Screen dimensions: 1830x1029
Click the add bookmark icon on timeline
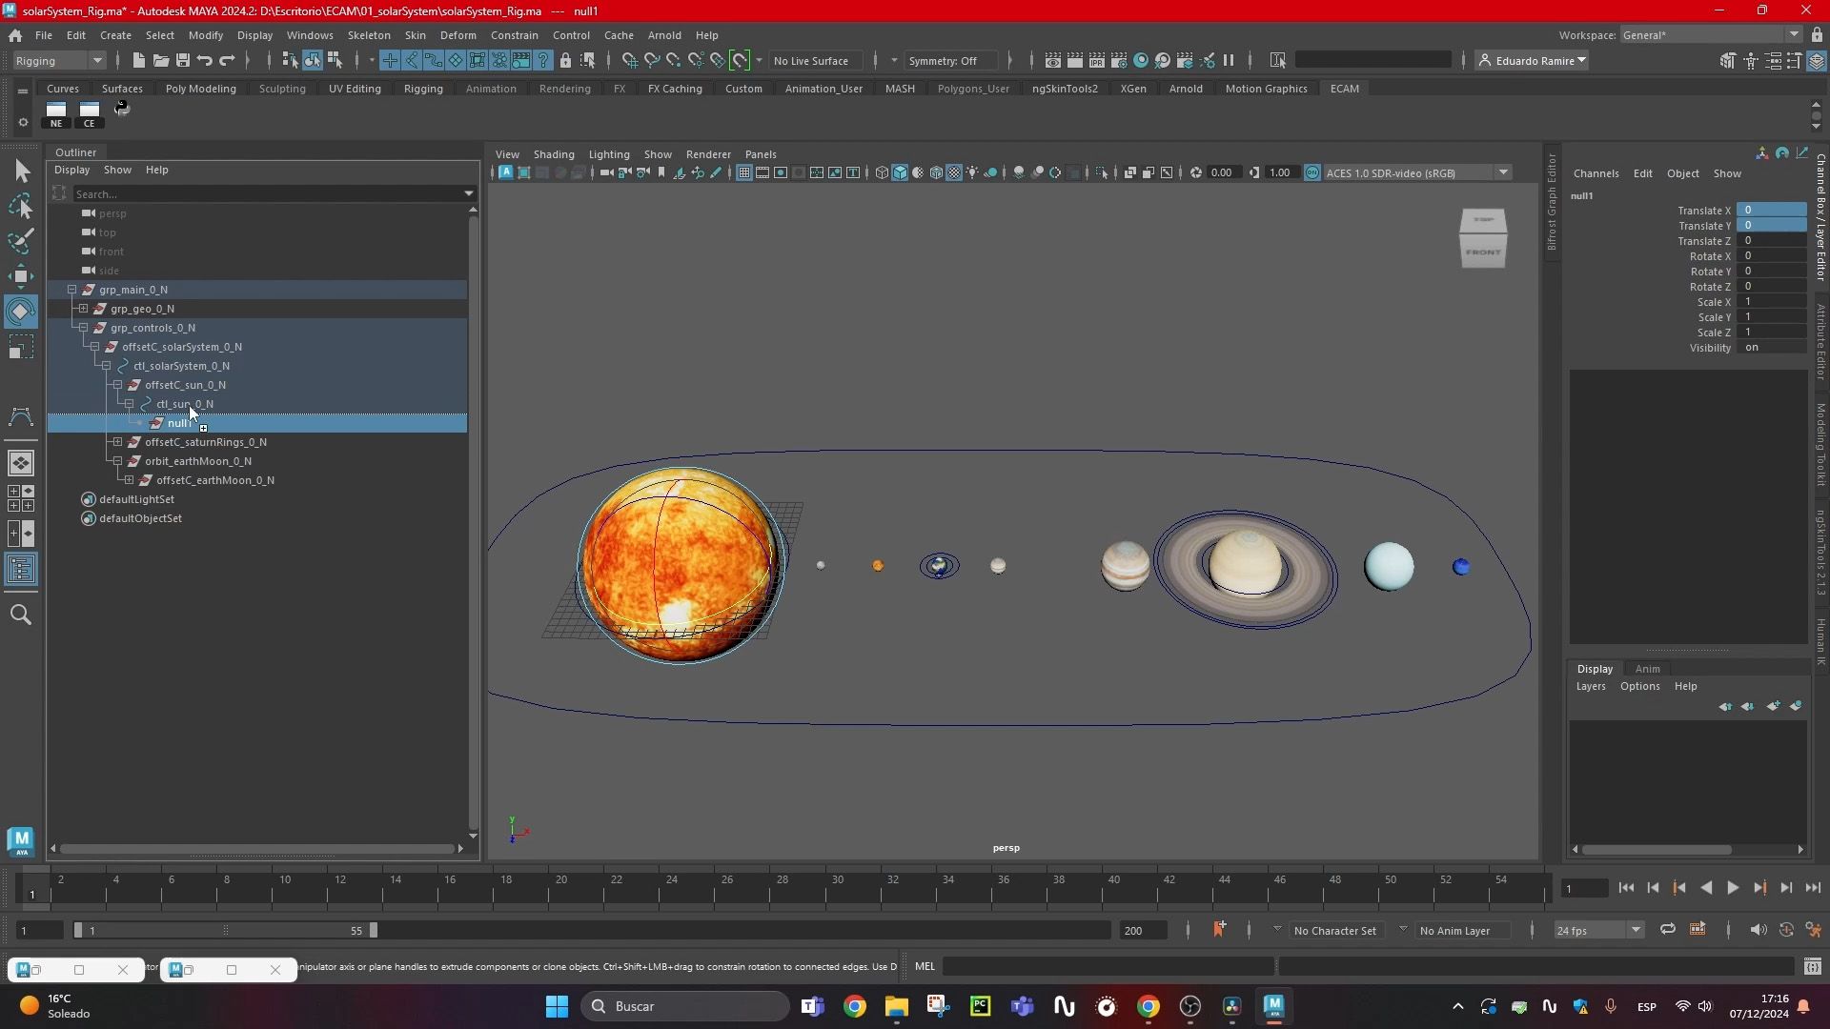tap(1219, 929)
